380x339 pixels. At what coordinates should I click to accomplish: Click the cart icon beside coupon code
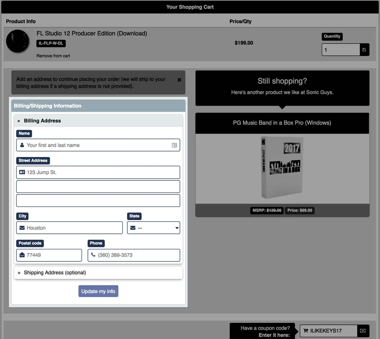pos(305,331)
